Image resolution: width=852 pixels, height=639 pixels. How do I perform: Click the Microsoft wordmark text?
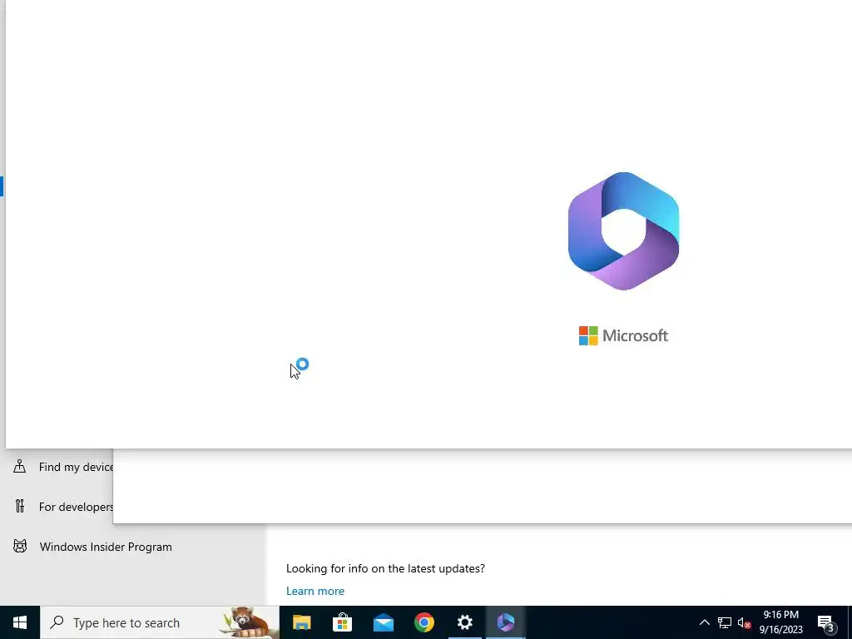coord(635,336)
